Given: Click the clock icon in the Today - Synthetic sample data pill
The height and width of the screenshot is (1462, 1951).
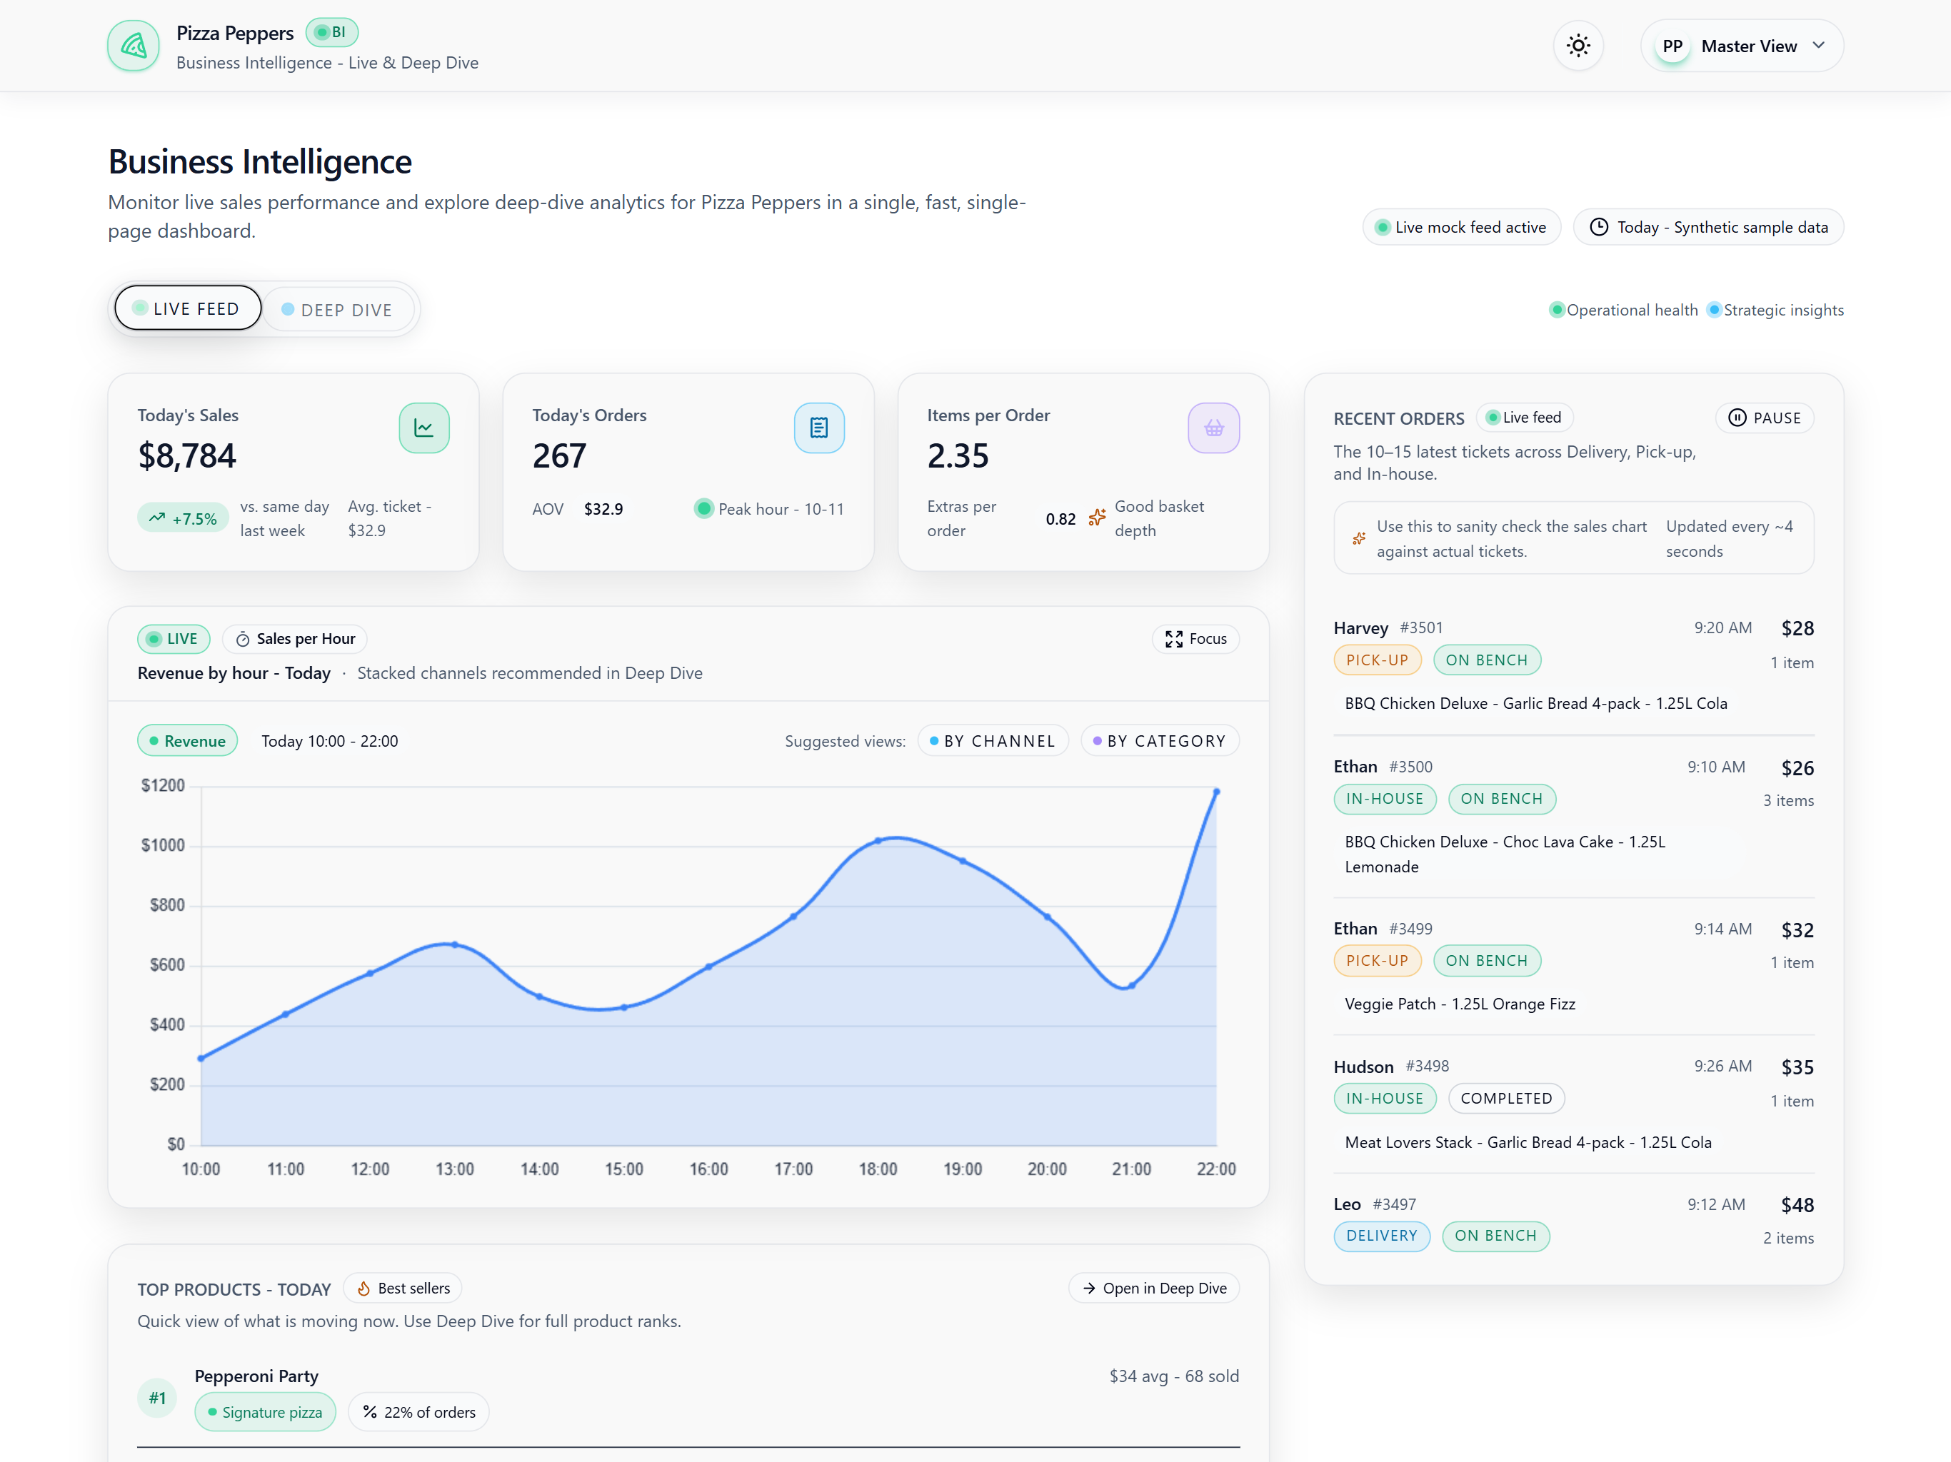Looking at the screenshot, I should [x=1598, y=228].
